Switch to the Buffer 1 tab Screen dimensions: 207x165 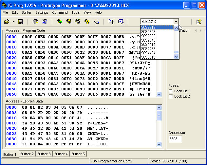(x=10, y=154)
